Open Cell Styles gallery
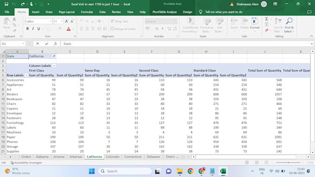The image size is (315, 177). tap(219, 25)
